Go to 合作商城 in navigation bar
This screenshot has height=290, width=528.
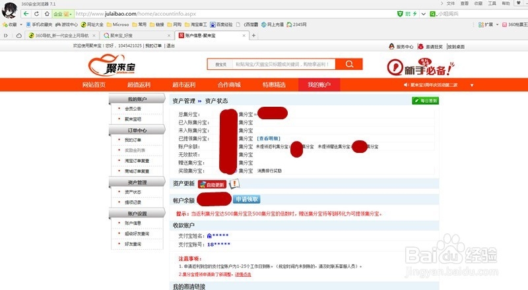[x=229, y=85]
